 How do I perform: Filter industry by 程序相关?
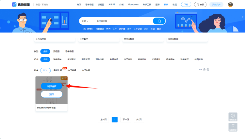click(x=170, y=60)
